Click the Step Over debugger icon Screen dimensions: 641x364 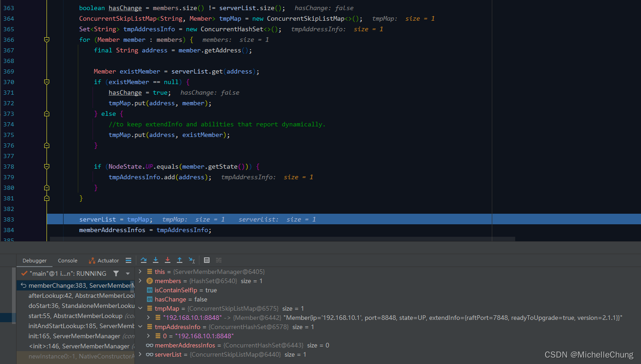tap(144, 260)
